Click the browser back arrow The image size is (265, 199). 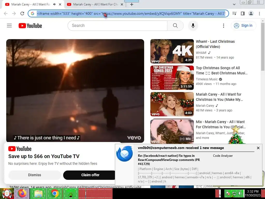6,13
